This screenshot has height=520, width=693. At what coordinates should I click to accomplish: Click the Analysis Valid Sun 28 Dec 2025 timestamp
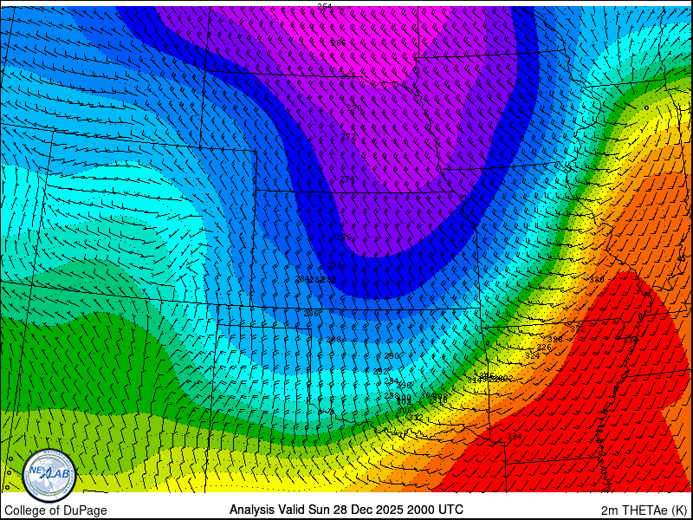click(x=346, y=510)
